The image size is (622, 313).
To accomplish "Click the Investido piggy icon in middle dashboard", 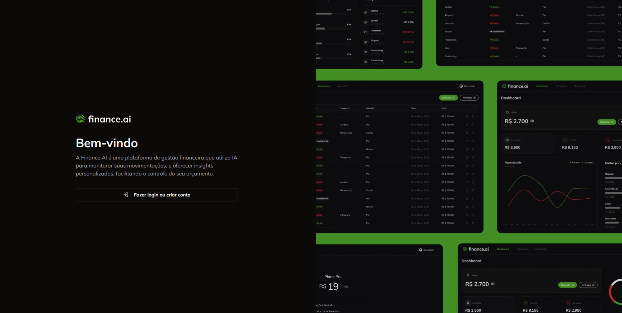I will point(508,140).
